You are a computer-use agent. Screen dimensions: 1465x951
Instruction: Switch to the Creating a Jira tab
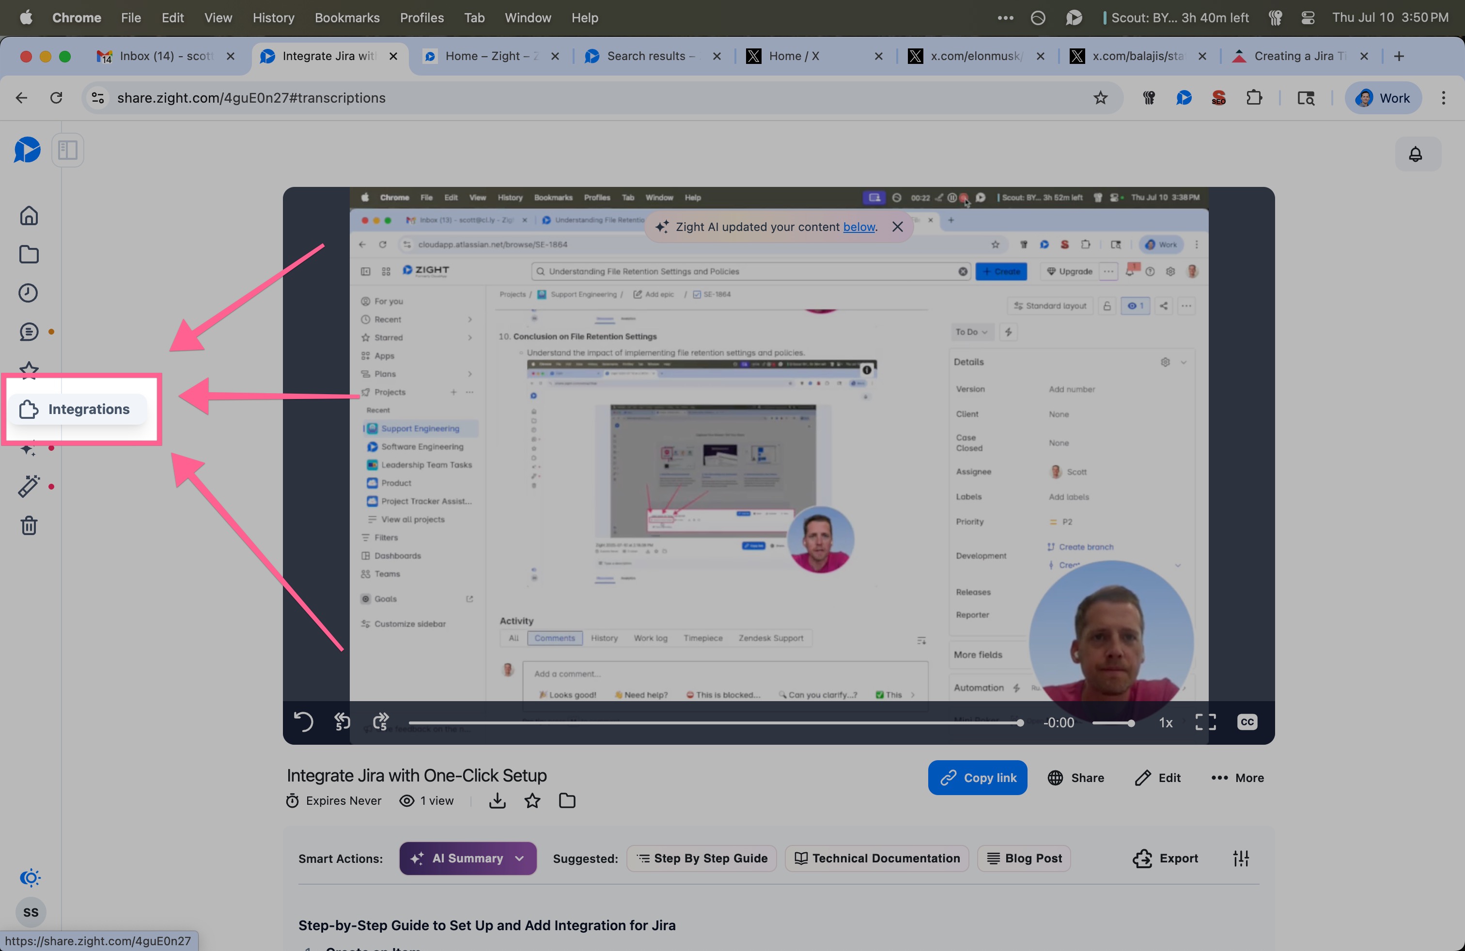tap(1300, 56)
